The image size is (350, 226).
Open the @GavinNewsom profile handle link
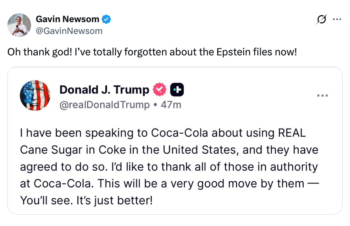pyautogui.click(x=70, y=31)
